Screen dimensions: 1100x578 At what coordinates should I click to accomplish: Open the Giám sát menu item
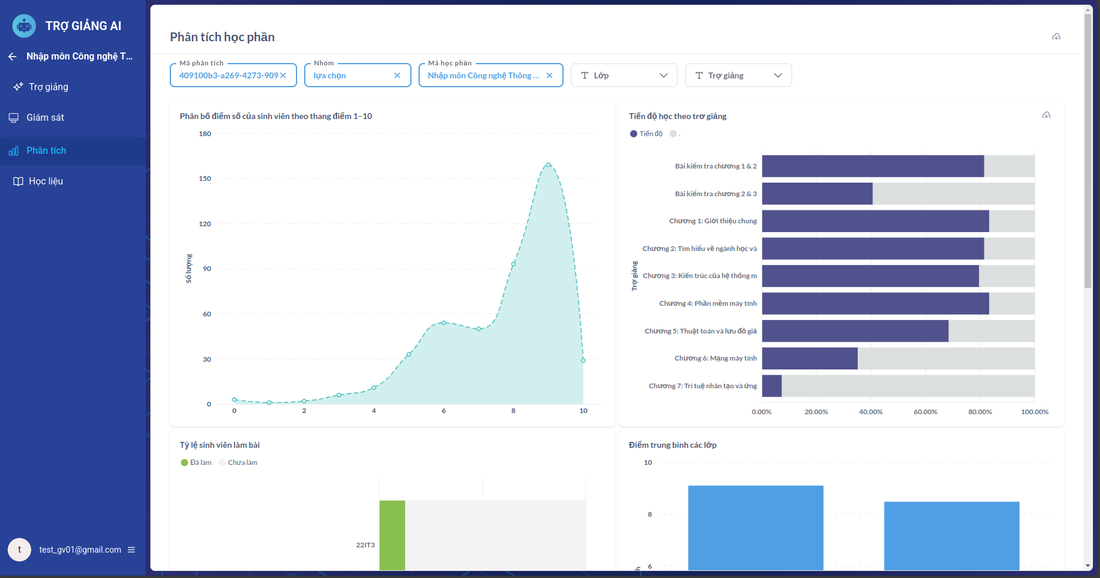coord(45,118)
